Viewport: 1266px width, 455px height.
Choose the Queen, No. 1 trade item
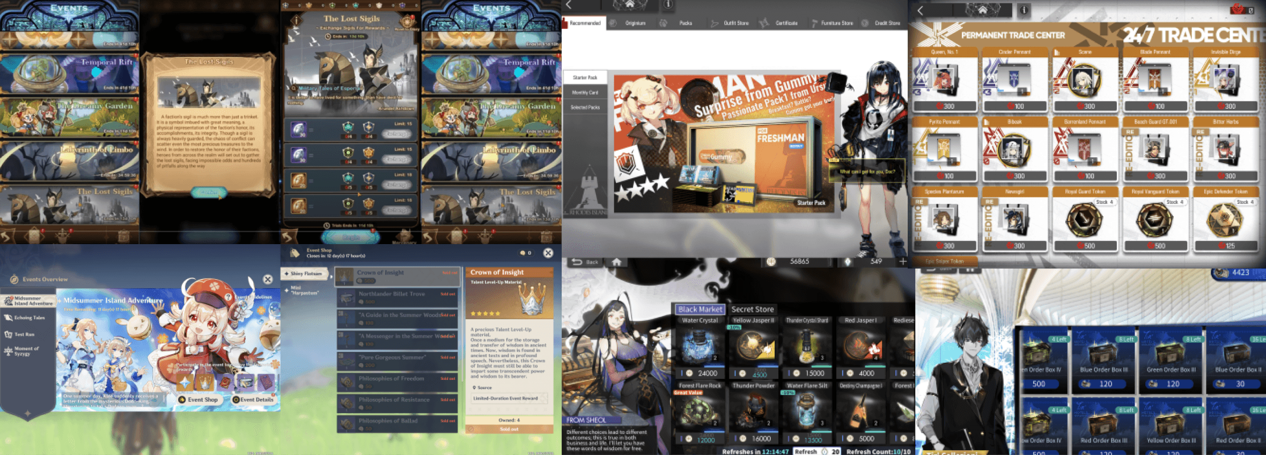tap(944, 79)
